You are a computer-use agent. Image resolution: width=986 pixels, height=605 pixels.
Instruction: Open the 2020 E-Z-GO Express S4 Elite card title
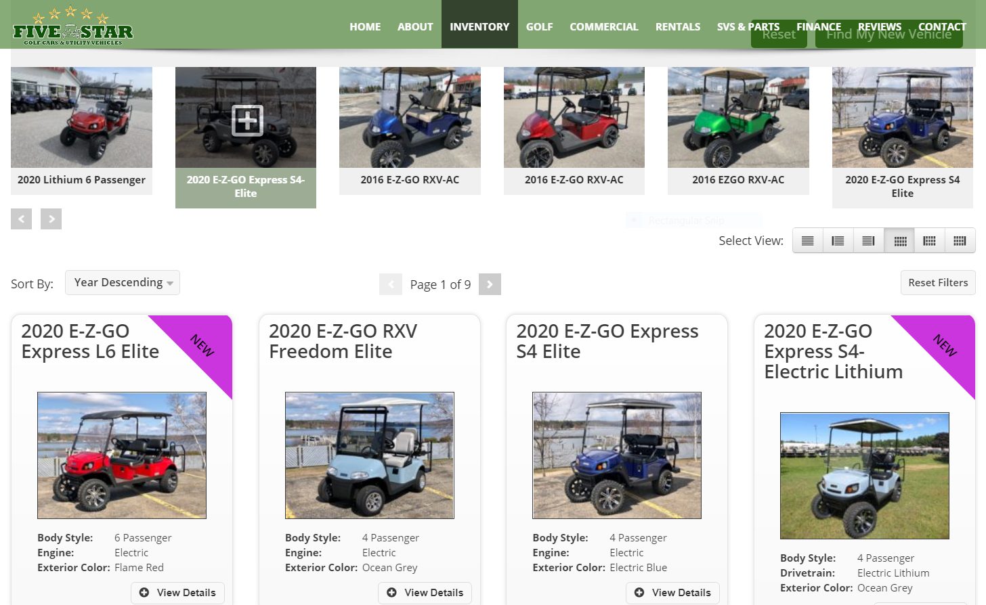(607, 341)
